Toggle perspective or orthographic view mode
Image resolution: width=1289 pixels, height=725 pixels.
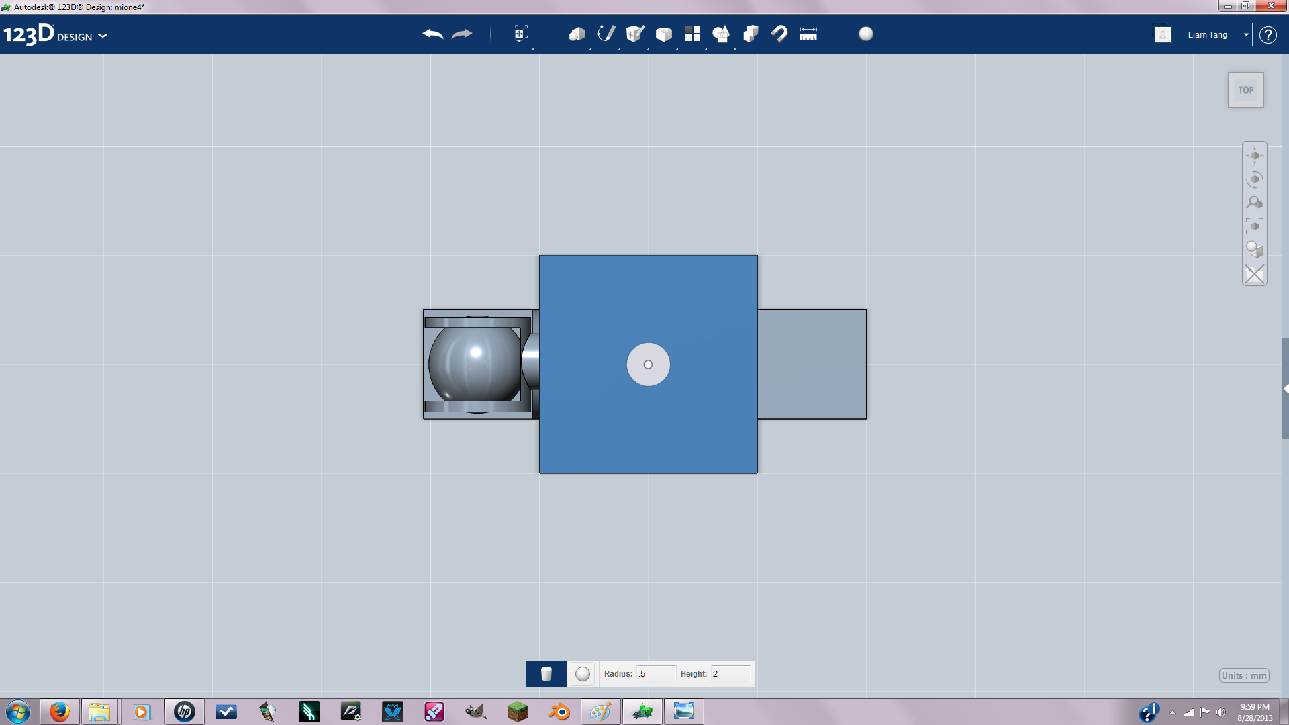[x=1255, y=250]
